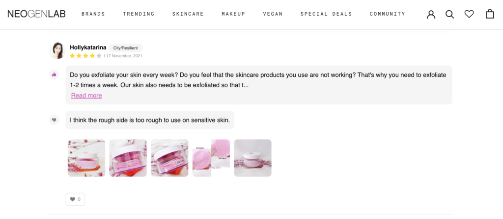Expand the review with Read more

point(86,96)
